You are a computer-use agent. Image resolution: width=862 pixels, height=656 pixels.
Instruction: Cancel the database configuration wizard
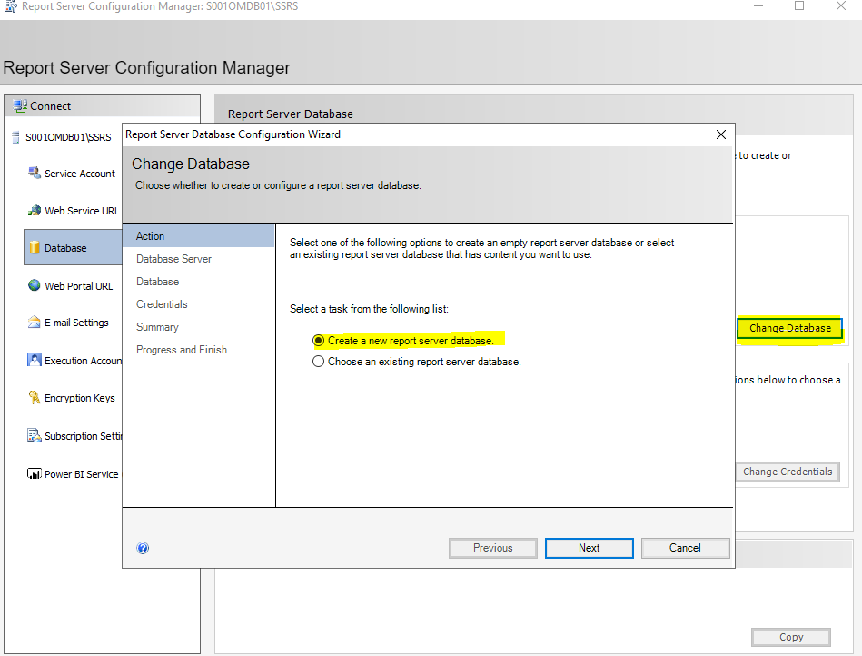pyautogui.click(x=685, y=548)
